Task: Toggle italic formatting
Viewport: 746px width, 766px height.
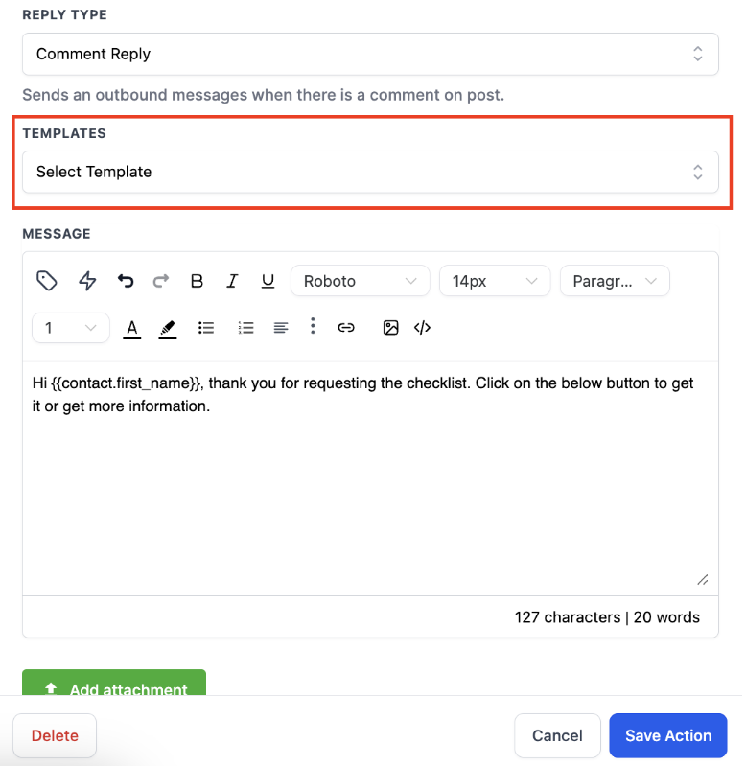Action: [x=232, y=281]
